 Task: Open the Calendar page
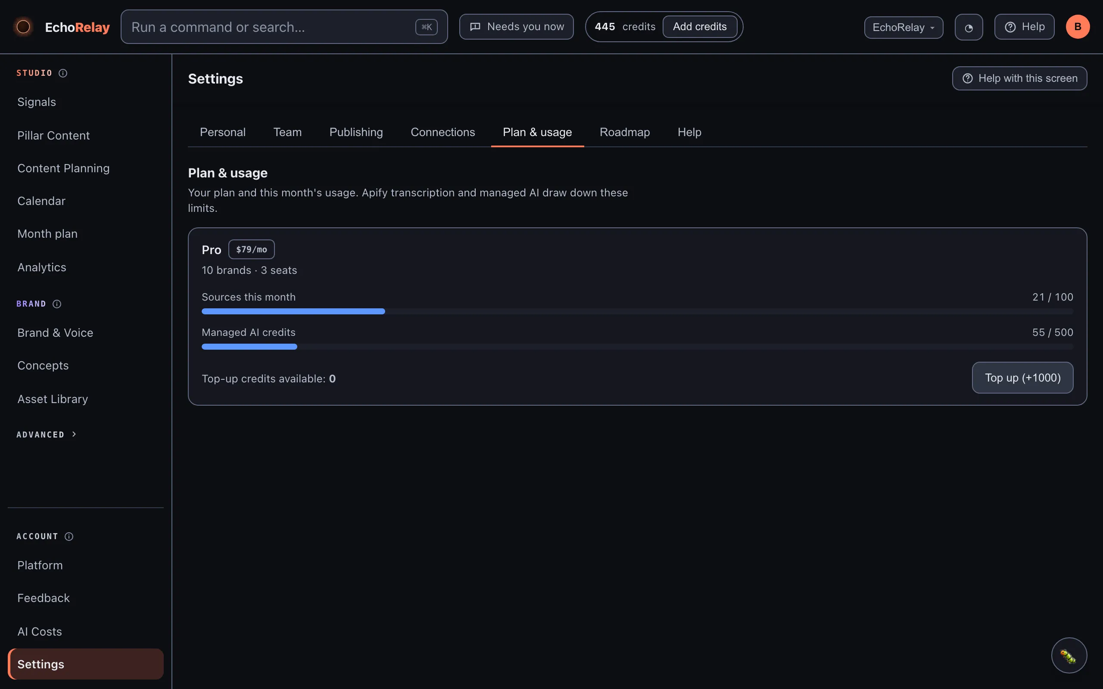[x=86, y=202]
